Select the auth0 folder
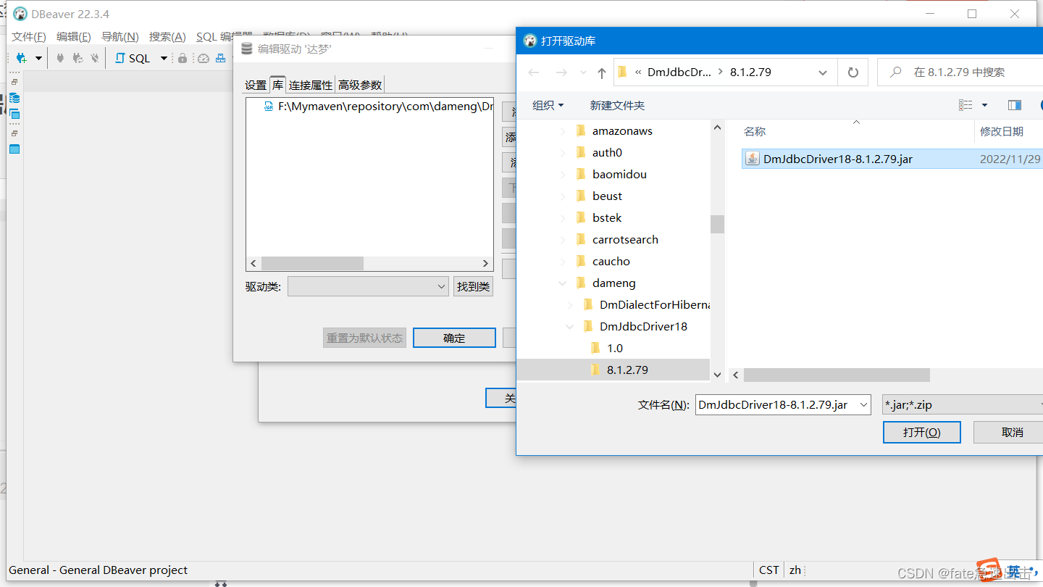The width and height of the screenshot is (1043, 587). [607, 152]
